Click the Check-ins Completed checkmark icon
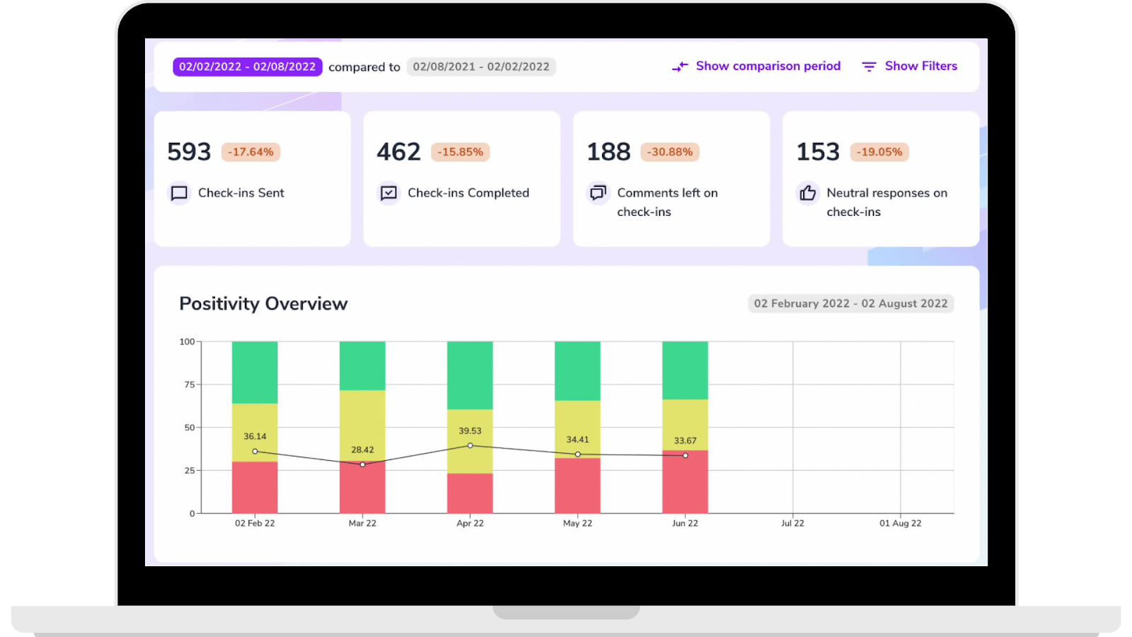 388,193
